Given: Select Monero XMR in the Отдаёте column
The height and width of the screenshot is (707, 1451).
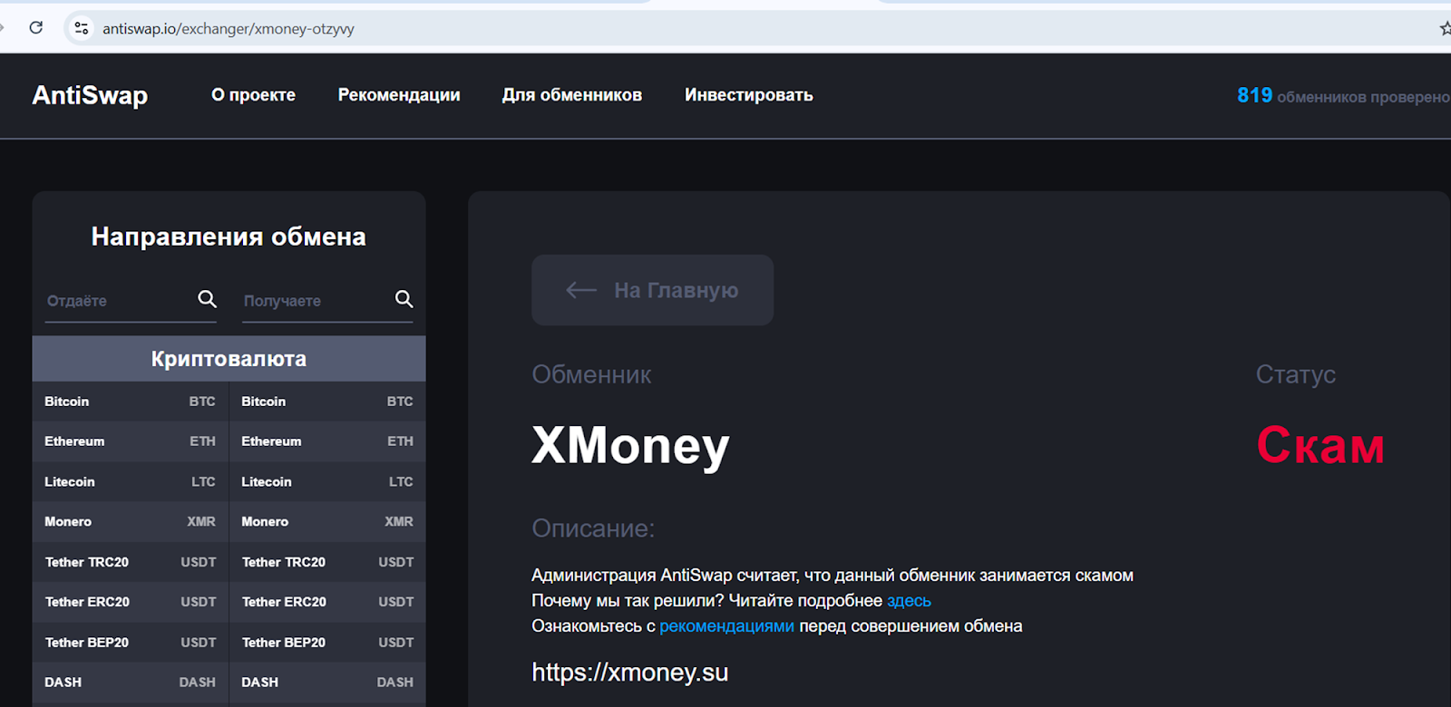Looking at the screenshot, I should [131, 522].
